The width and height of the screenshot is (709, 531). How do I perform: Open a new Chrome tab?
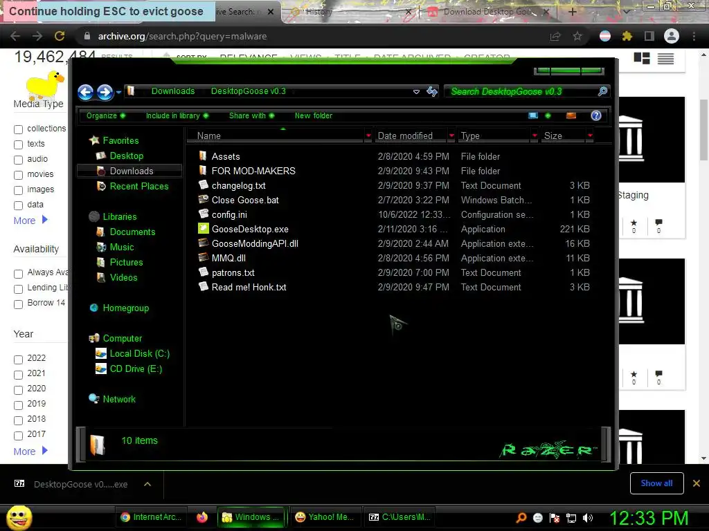(x=572, y=12)
